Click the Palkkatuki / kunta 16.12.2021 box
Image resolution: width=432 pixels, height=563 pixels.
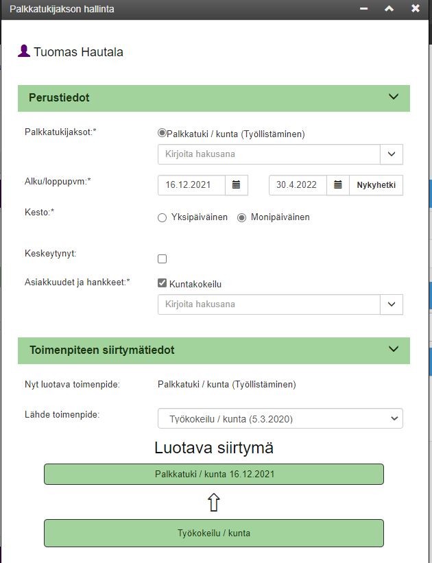(214, 474)
